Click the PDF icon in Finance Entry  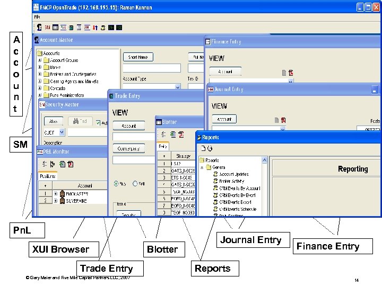pos(291,73)
